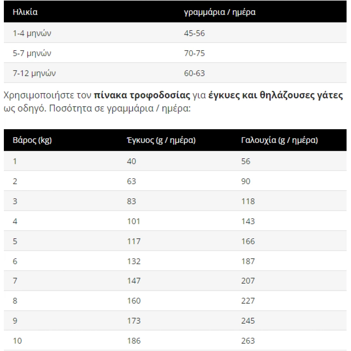
Task: Click the γραμμάρια / ημέρα column header
Action: (220, 12)
